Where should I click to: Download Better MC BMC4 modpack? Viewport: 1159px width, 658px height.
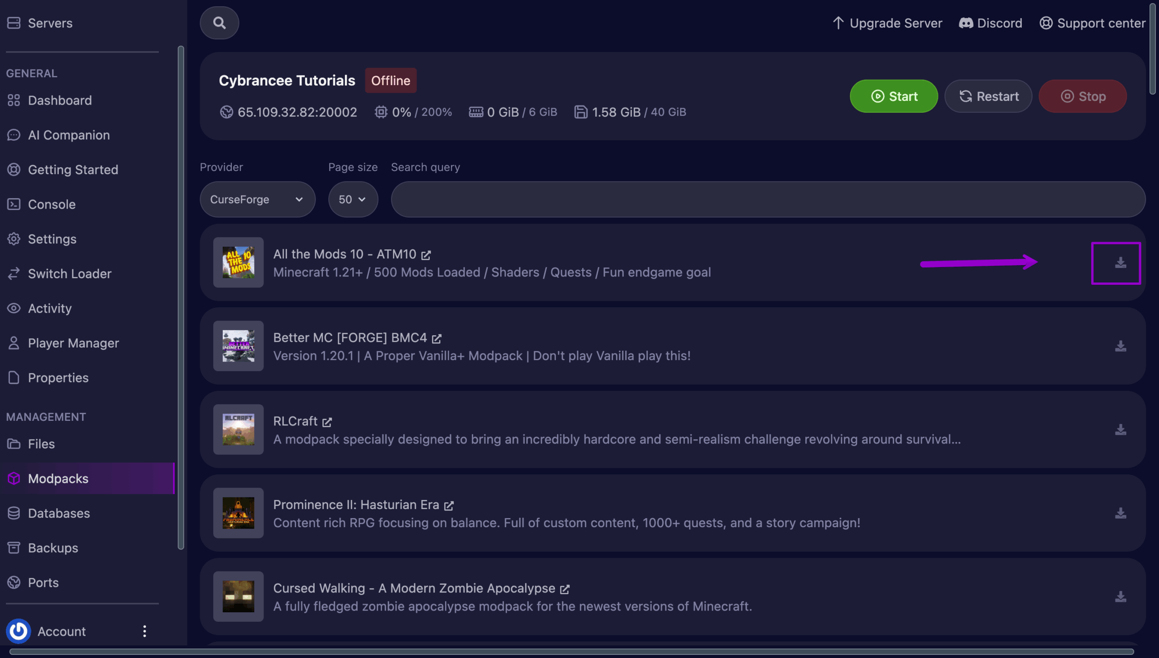pyautogui.click(x=1120, y=346)
